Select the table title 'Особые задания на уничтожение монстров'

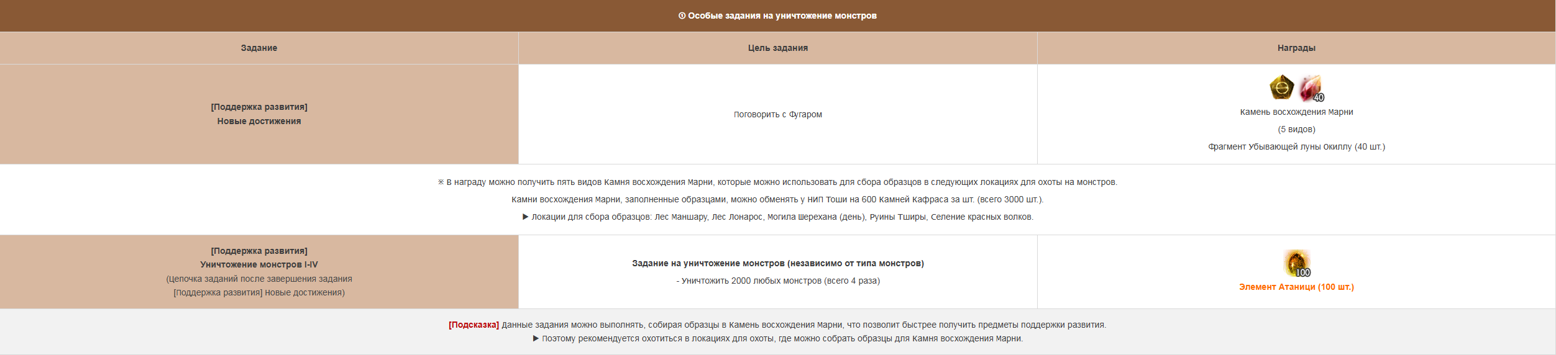(x=782, y=16)
